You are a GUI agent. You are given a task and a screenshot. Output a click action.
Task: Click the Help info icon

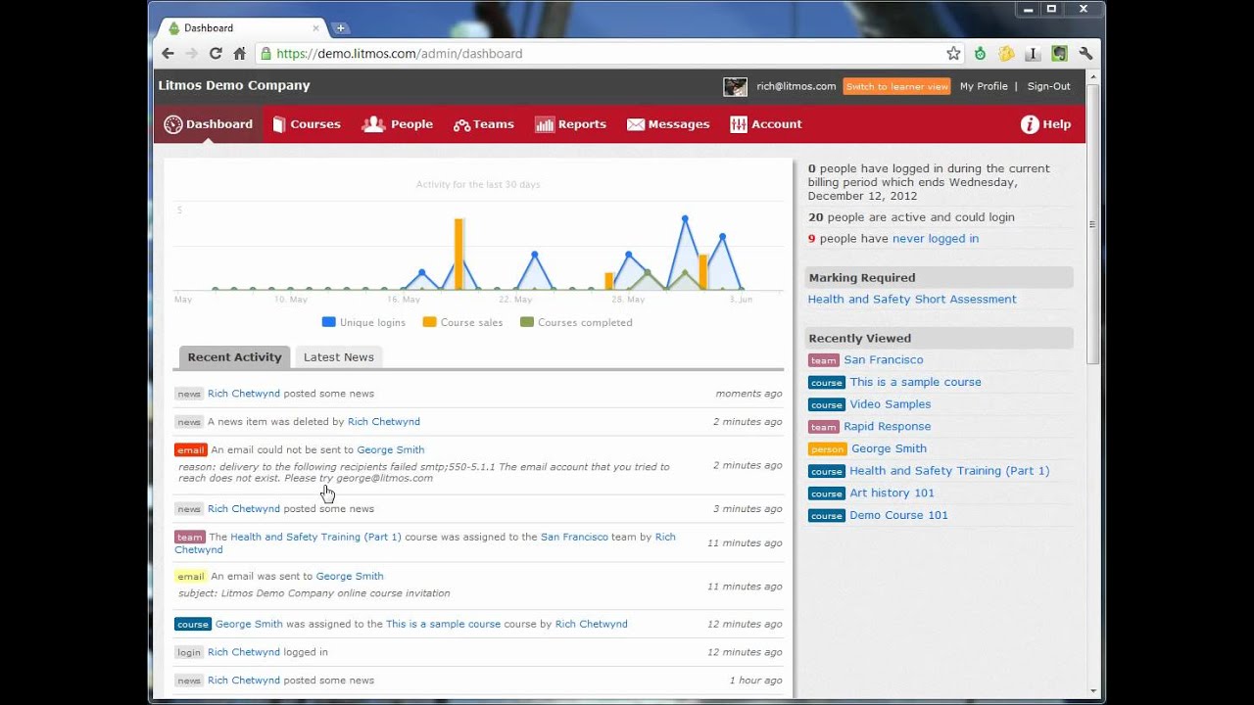tap(1030, 124)
